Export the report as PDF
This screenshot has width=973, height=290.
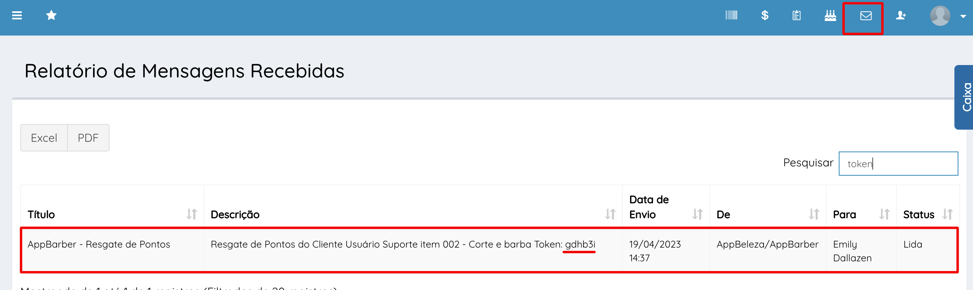(x=88, y=138)
